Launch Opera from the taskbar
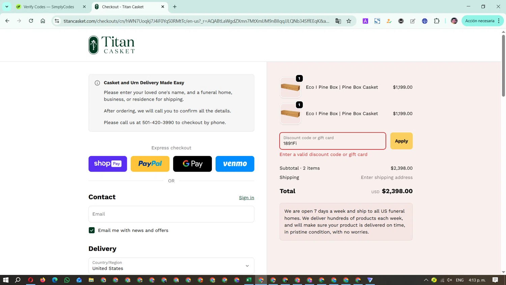 pos(30,280)
